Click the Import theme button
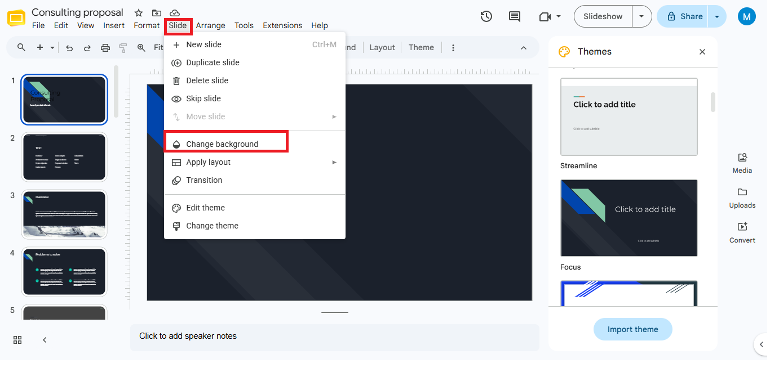 633,329
